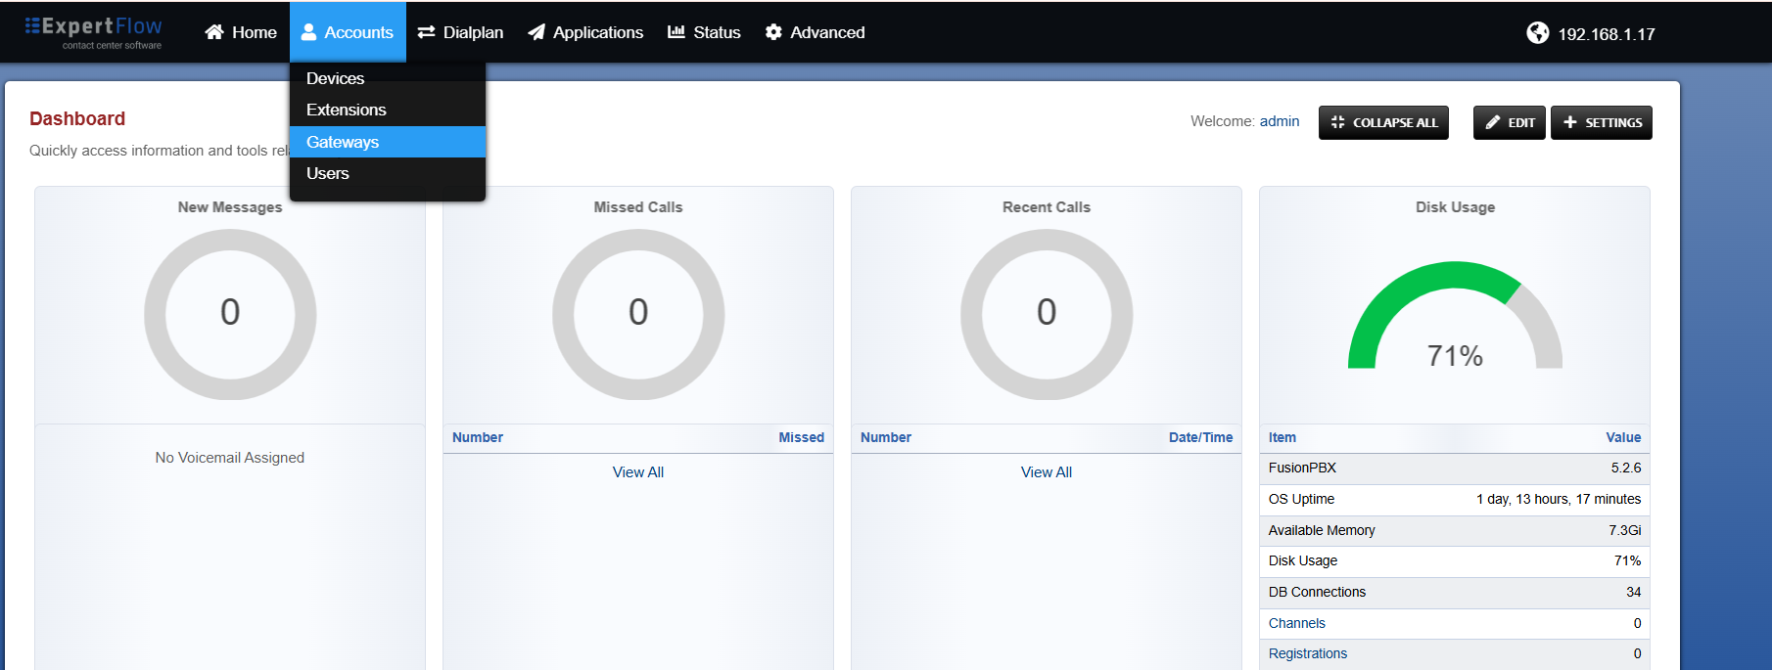The height and width of the screenshot is (670, 1772).
Task: Click the Number header in Recent Calls
Action: click(x=886, y=437)
